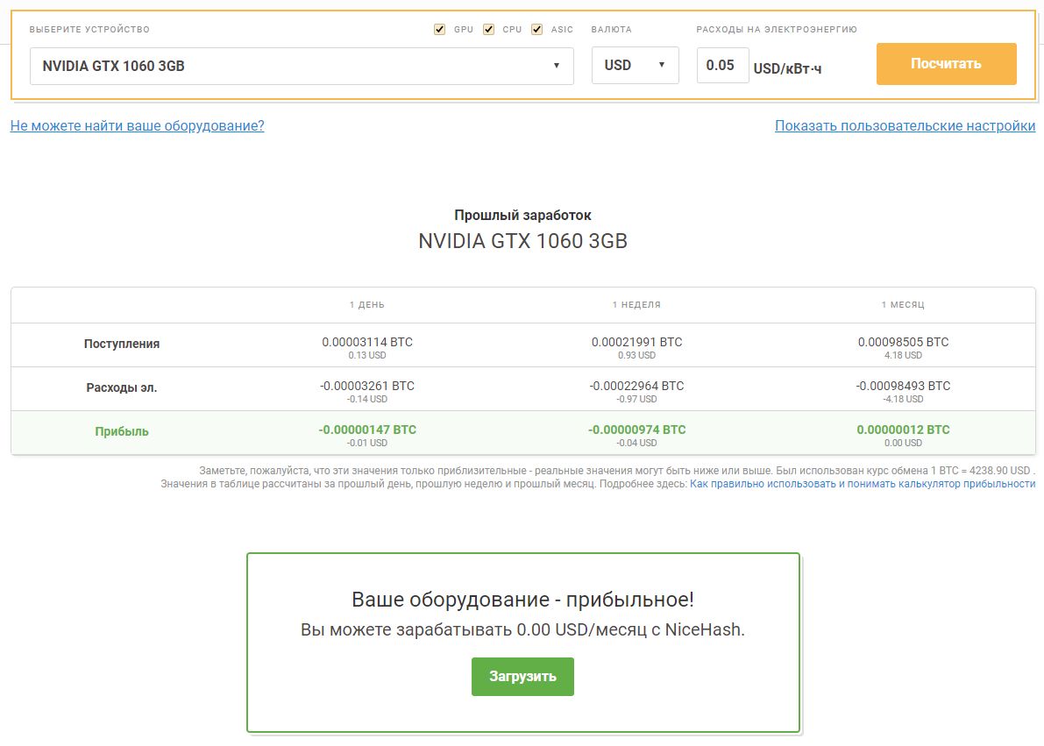Open the profitability calculator guide link
This screenshot has height=746, width=1044.
pyautogui.click(x=862, y=484)
